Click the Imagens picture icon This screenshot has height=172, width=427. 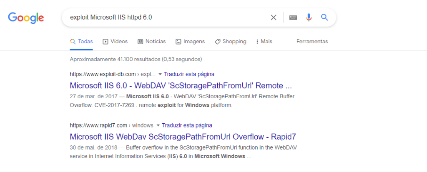[x=178, y=42]
